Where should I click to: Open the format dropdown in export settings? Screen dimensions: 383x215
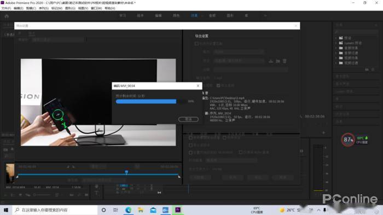(x=239, y=52)
